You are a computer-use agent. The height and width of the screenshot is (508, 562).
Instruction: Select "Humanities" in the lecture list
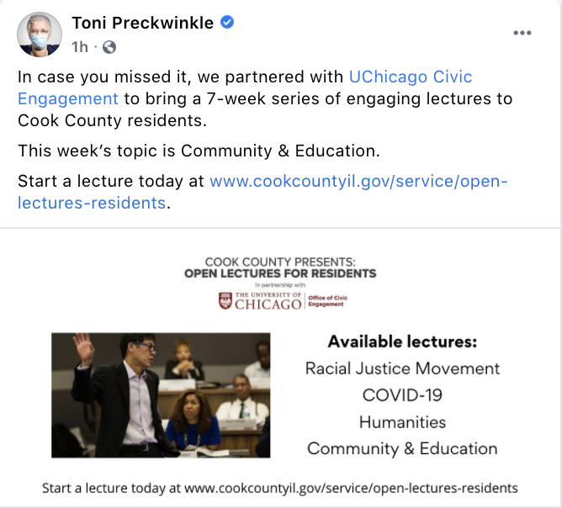pyautogui.click(x=402, y=421)
